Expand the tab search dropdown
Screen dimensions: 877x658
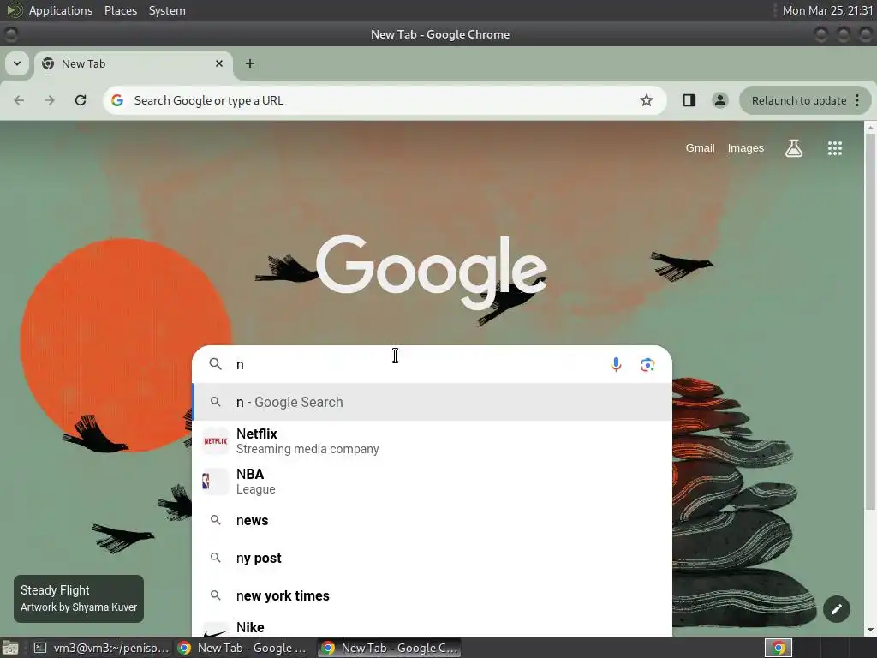point(17,63)
